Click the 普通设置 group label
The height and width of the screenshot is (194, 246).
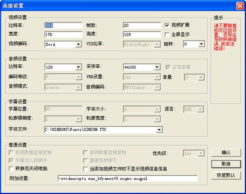pos(18,145)
